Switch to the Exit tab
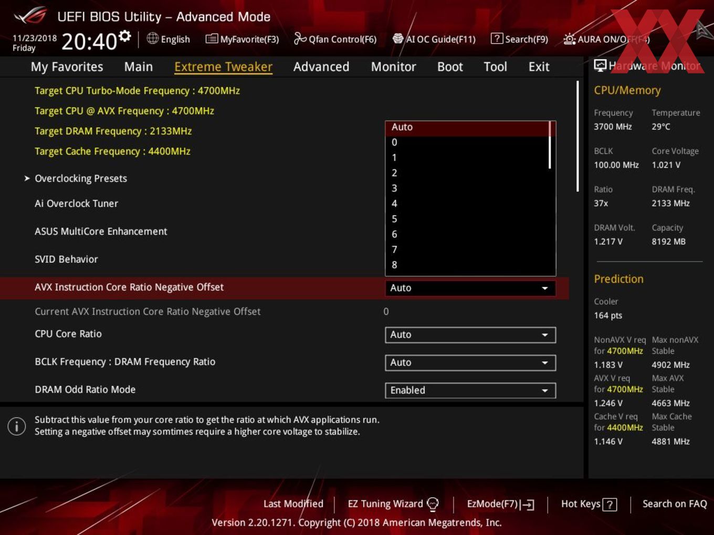Viewport: 714px width, 535px height. (539, 67)
